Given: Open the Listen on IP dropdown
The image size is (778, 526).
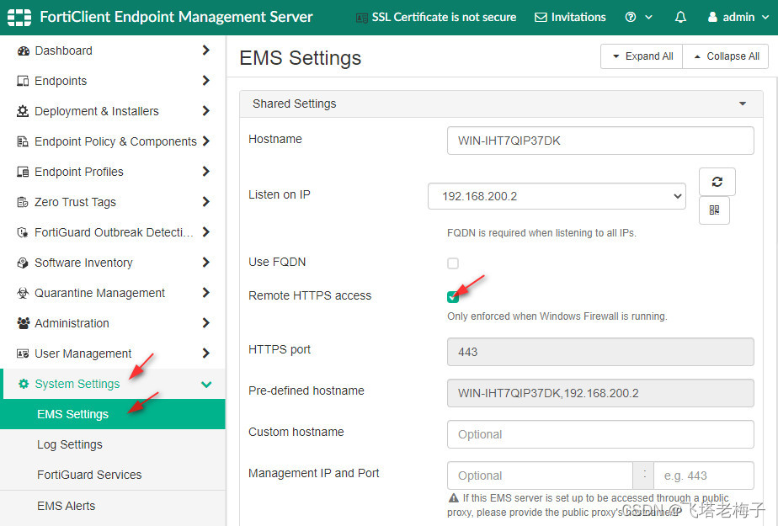Looking at the screenshot, I should coord(557,196).
